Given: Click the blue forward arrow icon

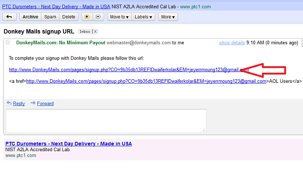Looking at the screenshot, I should (33, 103).
